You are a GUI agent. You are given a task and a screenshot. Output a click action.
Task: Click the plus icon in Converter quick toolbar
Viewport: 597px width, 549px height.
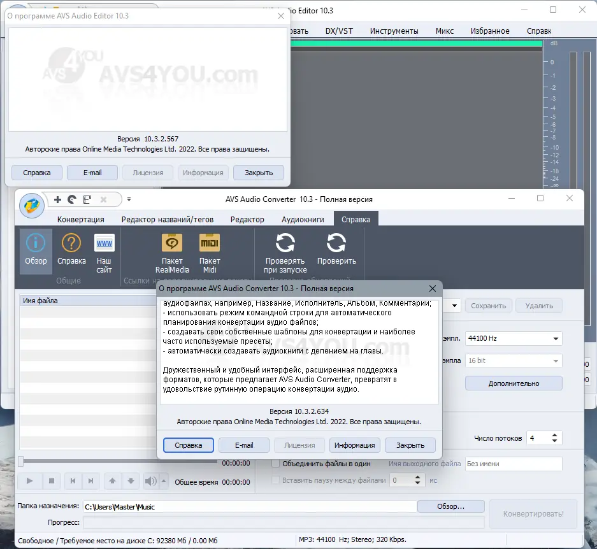click(57, 199)
